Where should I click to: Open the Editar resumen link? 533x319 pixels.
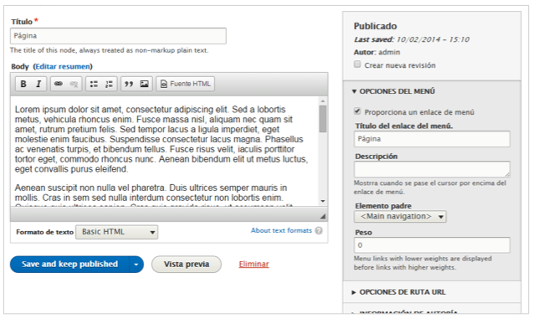(x=63, y=66)
